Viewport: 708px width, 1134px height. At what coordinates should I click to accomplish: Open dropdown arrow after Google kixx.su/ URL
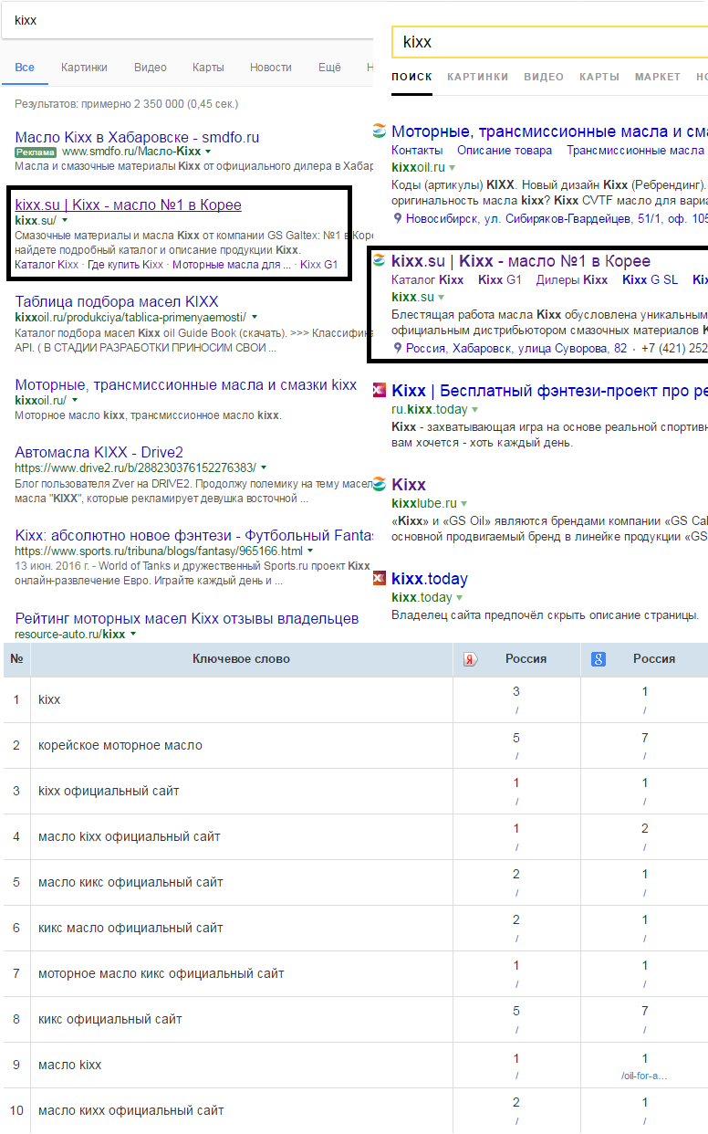(x=65, y=221)
